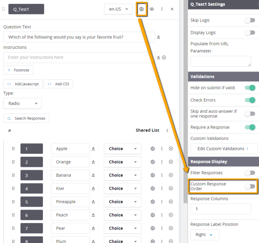259x243 pixels.
Task: Turn off Check Errors toggle
Action: (x=250, y=100)
